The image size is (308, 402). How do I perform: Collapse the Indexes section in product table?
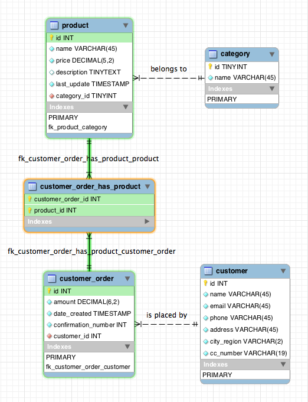(126, 107)
